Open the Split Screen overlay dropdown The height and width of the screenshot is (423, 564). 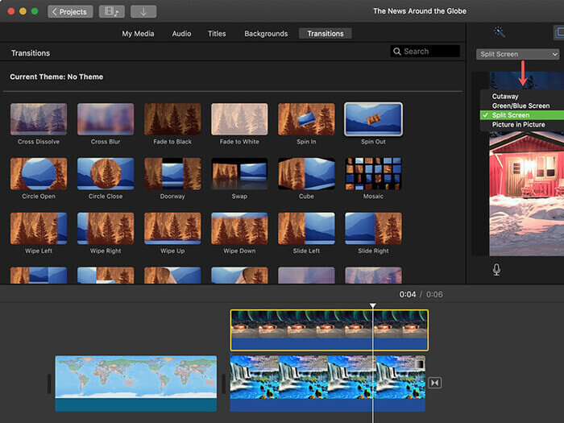516,54
